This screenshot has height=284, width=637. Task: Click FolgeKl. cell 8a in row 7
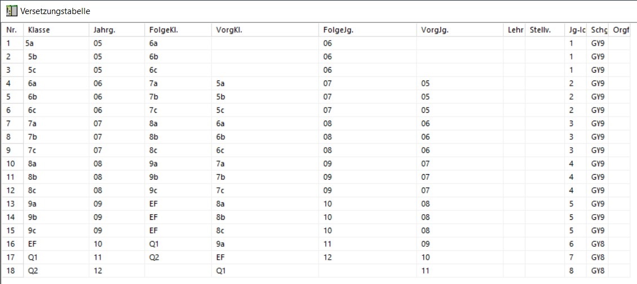pyautogui.click(x=178, y=123)
